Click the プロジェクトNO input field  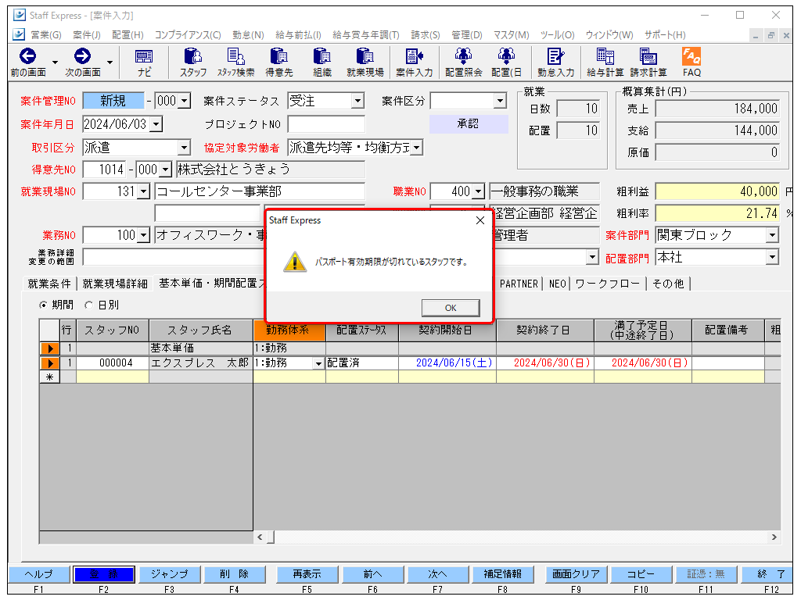(x=326, y=124)
